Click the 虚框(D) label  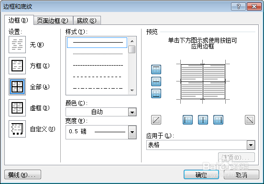tap(40, 108)
